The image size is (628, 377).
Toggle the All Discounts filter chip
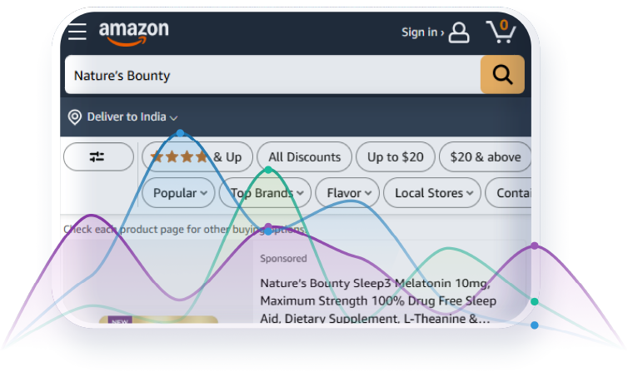tap(304, 156)
